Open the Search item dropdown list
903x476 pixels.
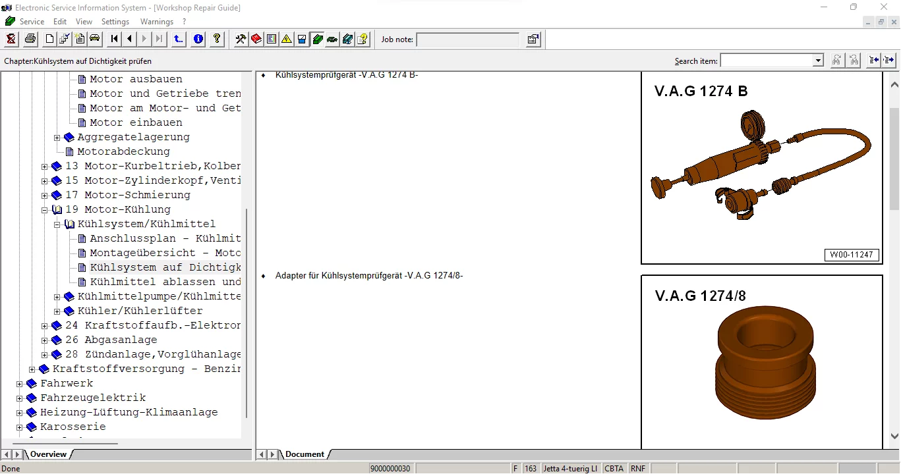click(819, 60)
